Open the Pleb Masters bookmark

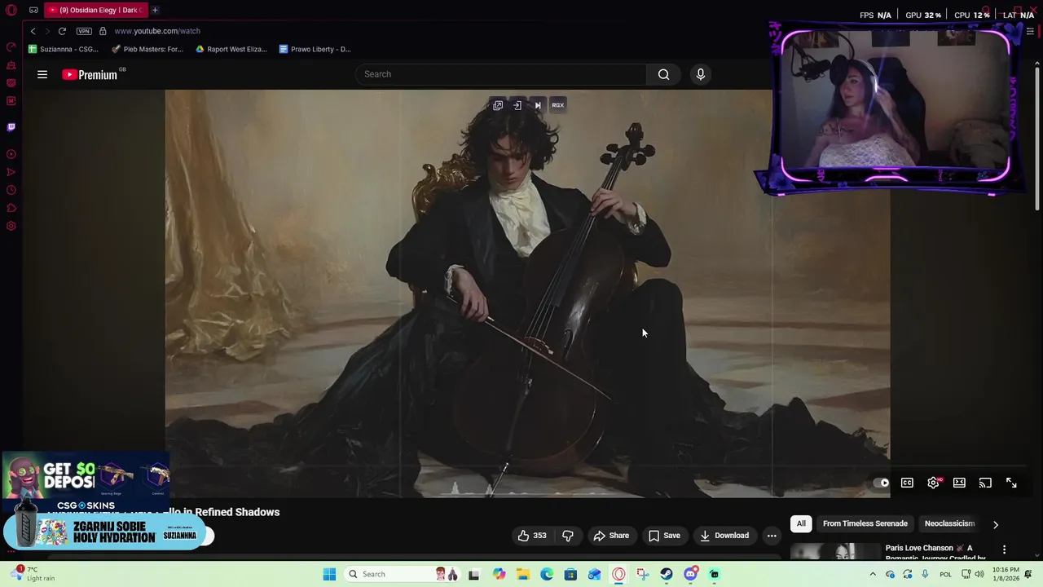pyautogui.click(x=147, y=49)
